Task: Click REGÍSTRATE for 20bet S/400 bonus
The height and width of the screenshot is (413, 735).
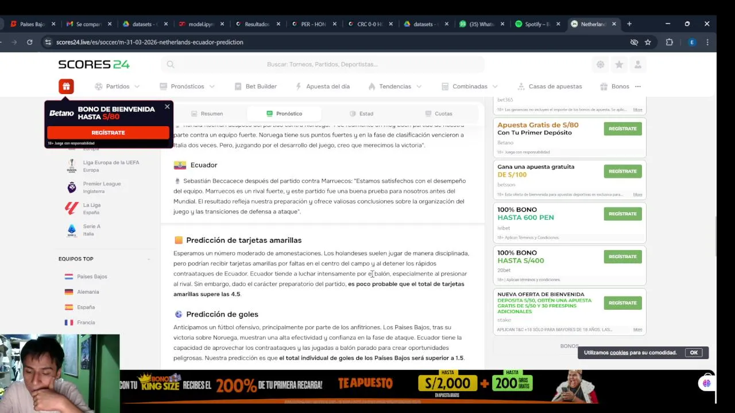Action: point(622,256)
